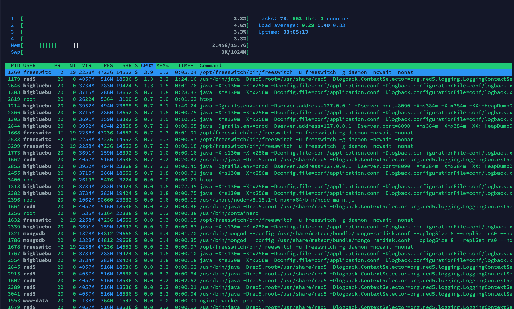Image resolution: width=514 pixels, height=309 pixels.
Task: Select process row PID 1767
Action: click(x=259, y=254)
